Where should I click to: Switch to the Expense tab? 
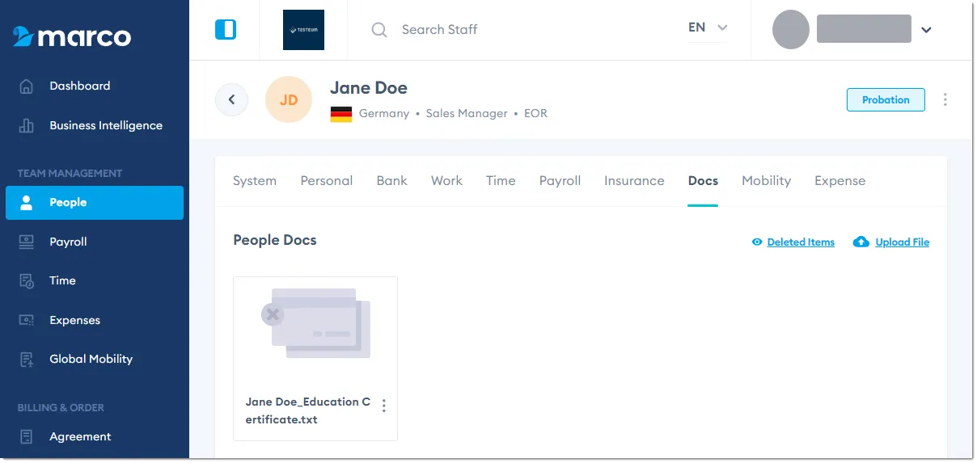pyautogui.click(x=840, y=181)
